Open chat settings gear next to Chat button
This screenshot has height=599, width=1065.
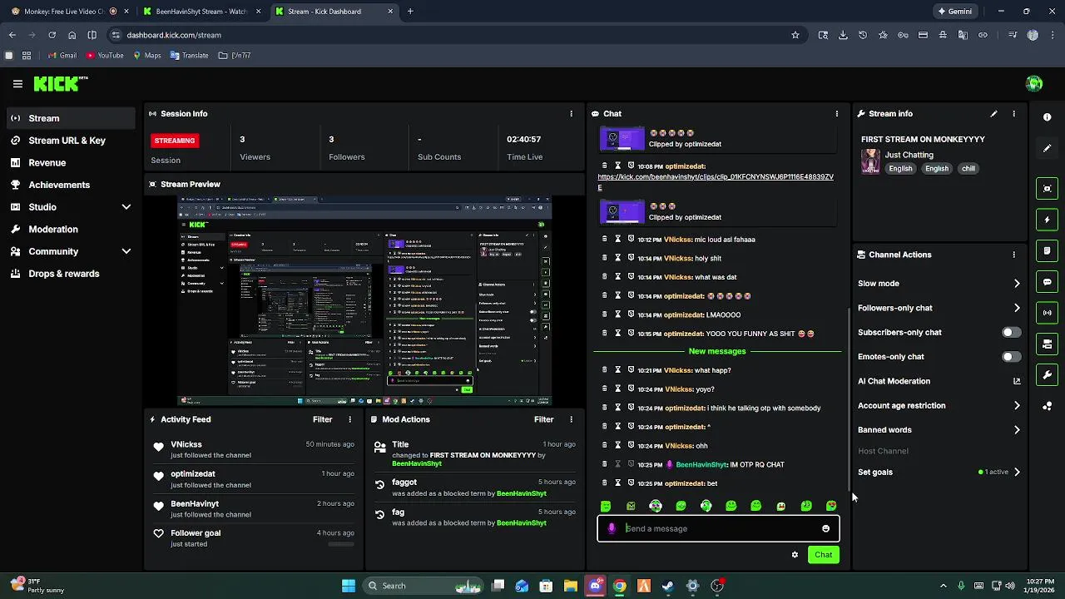click(x=795, y=555)
